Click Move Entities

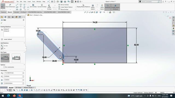pyautogui.click(x=63, y=10)
